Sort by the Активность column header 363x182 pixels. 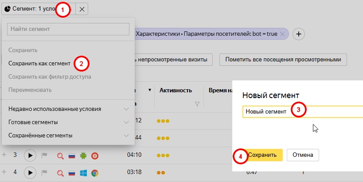click(x=176, y=90)
